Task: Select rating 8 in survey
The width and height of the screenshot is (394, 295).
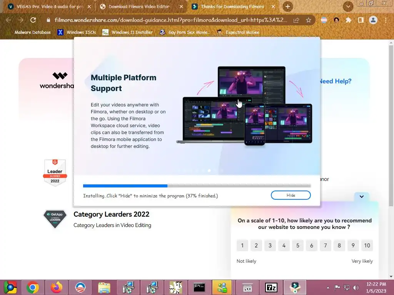Action: pos(339,245)
